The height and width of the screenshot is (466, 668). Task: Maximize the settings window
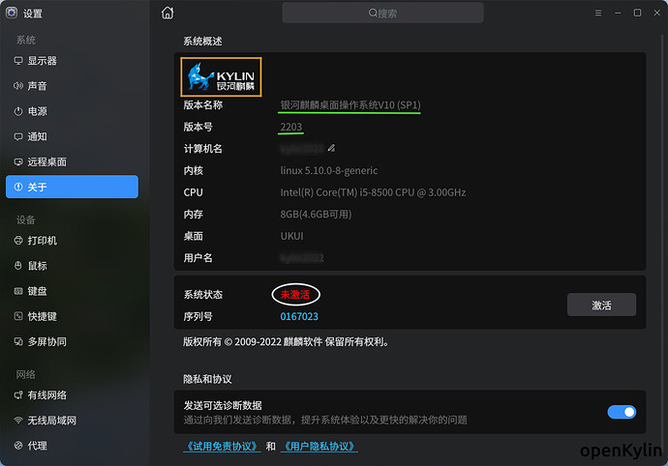(x=637, y=13)
